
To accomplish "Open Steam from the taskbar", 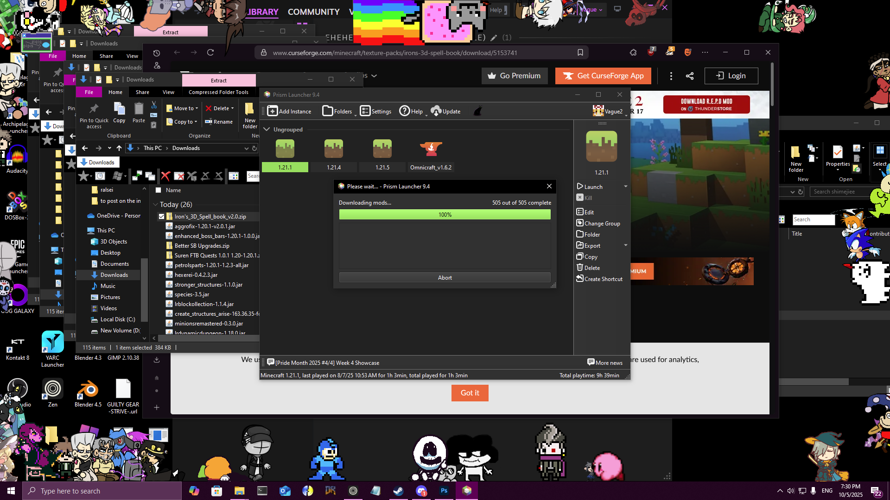I will click(x=398, y=491).
